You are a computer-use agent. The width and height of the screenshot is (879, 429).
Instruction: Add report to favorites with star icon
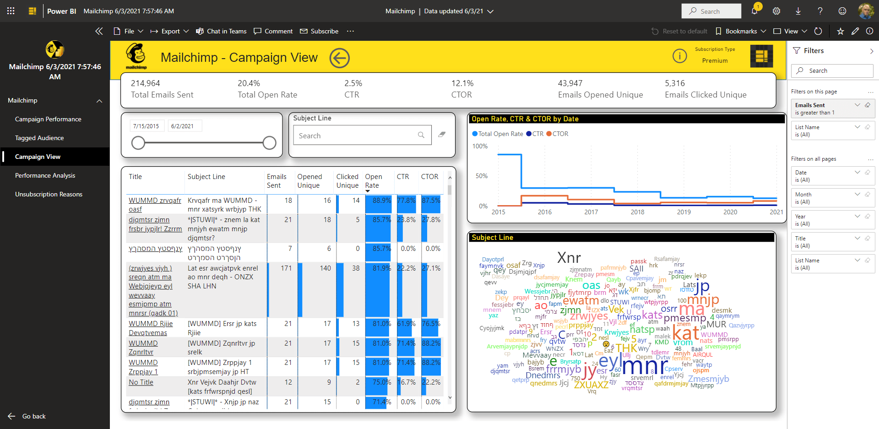point(840,31)
